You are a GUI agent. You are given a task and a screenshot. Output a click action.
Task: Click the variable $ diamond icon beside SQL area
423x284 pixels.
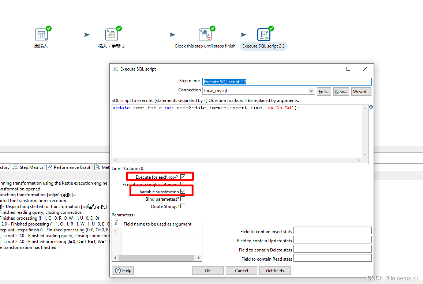371,106
